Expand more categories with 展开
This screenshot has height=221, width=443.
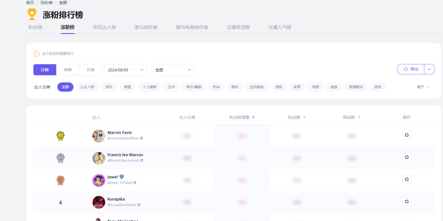(423, 87)
